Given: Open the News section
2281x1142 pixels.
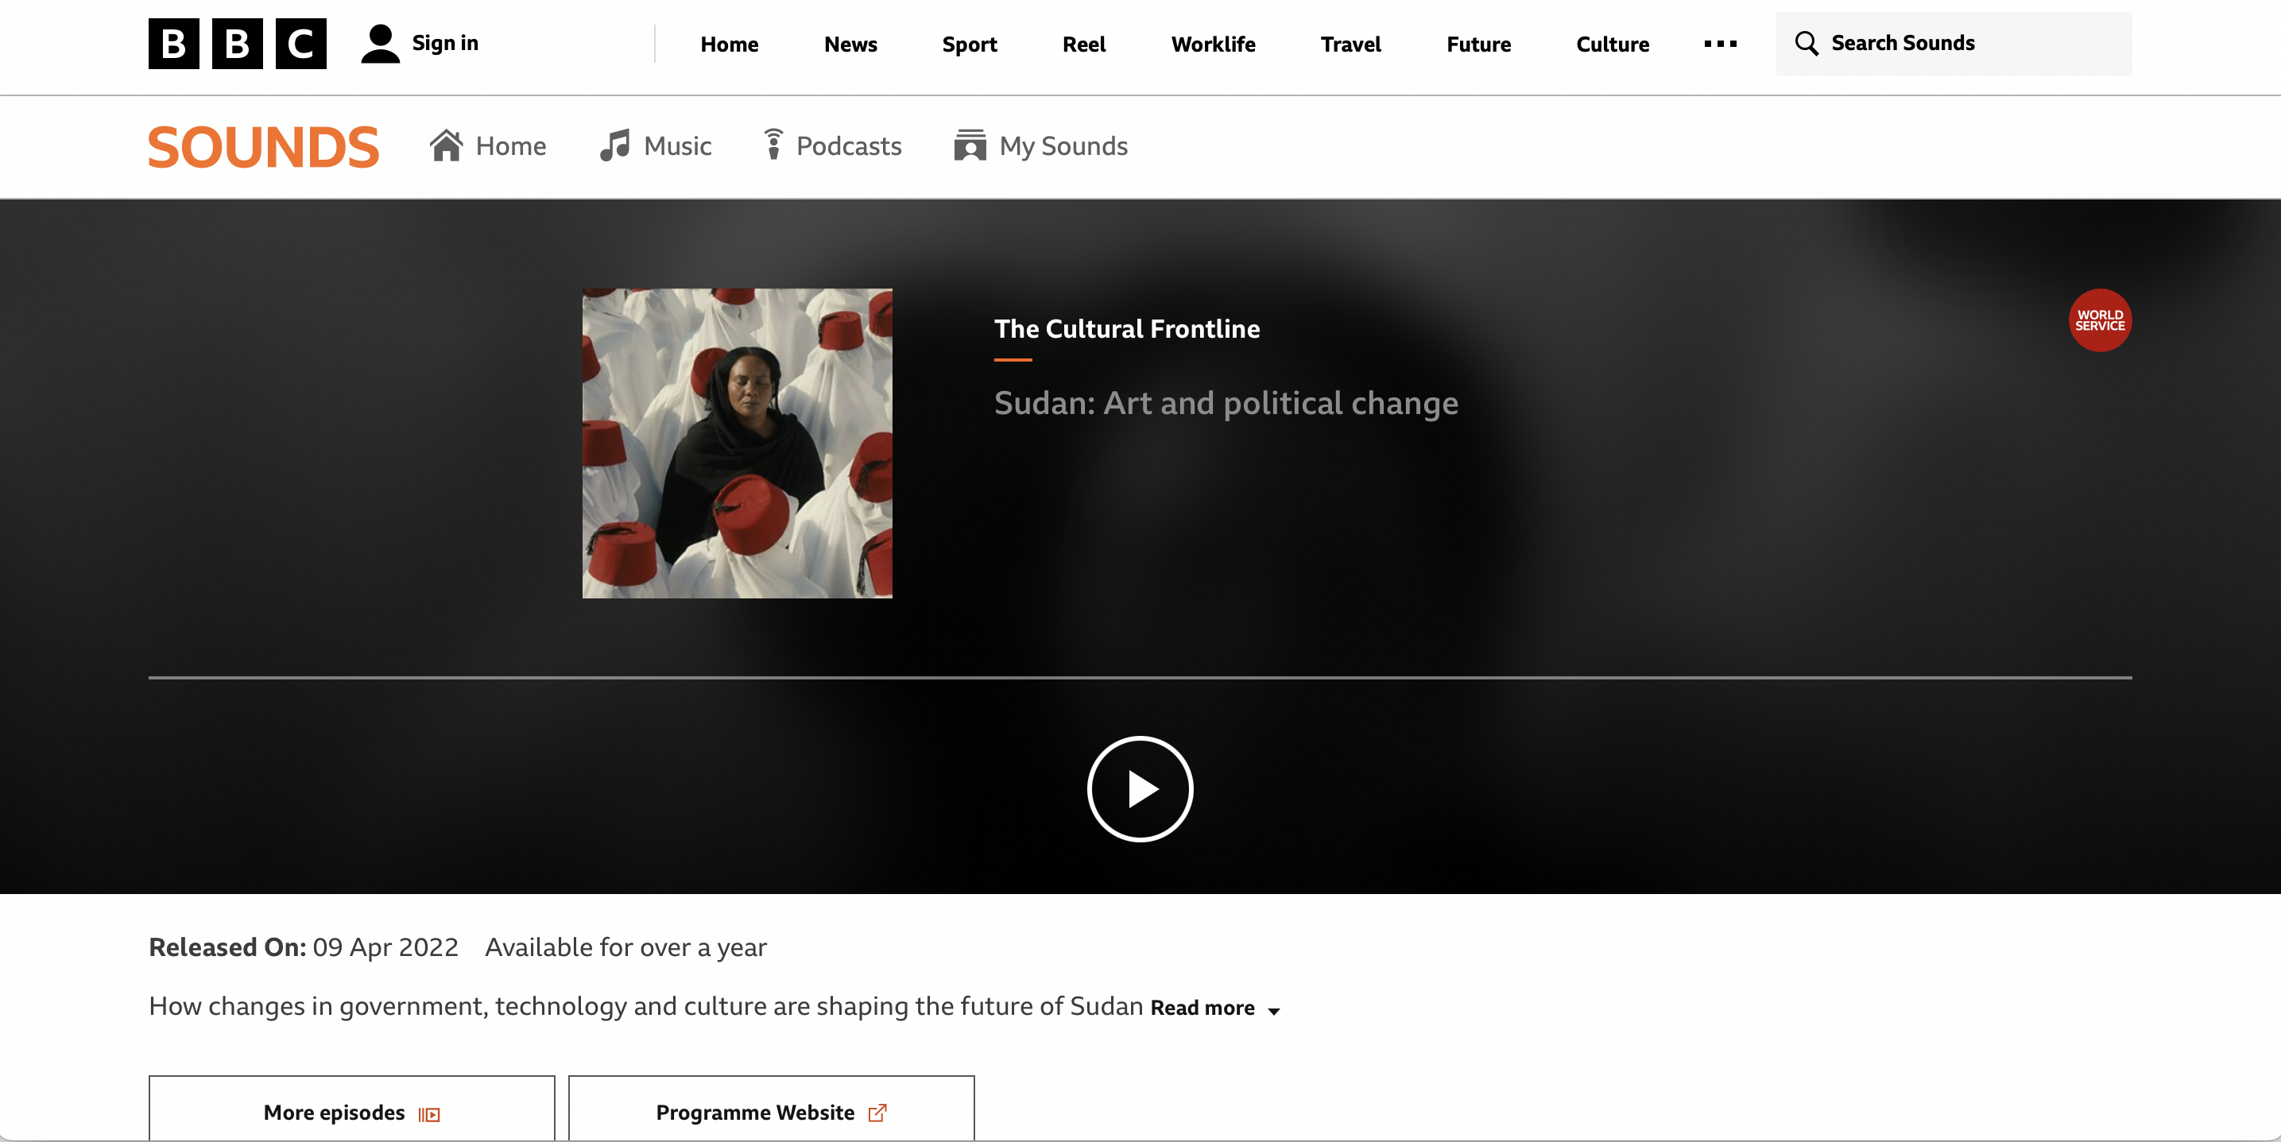Looking at the screenshot, I should pos(850,45).
